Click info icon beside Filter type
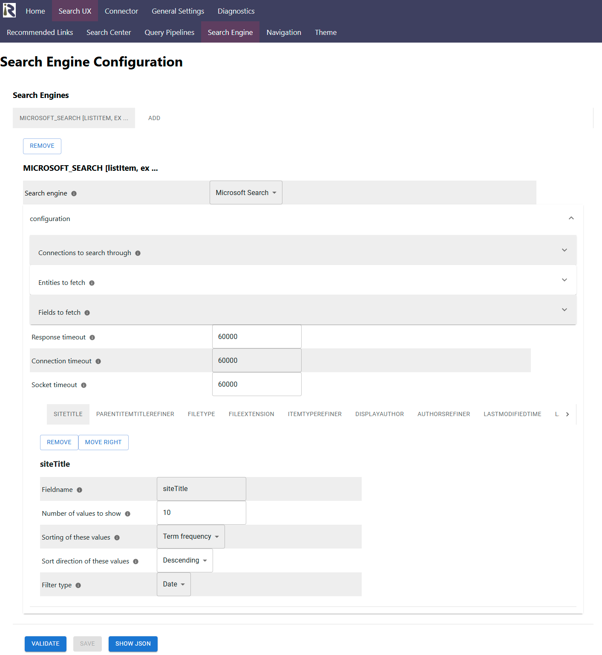The width and height of the screenshot is (602, 655). (78, 585)
